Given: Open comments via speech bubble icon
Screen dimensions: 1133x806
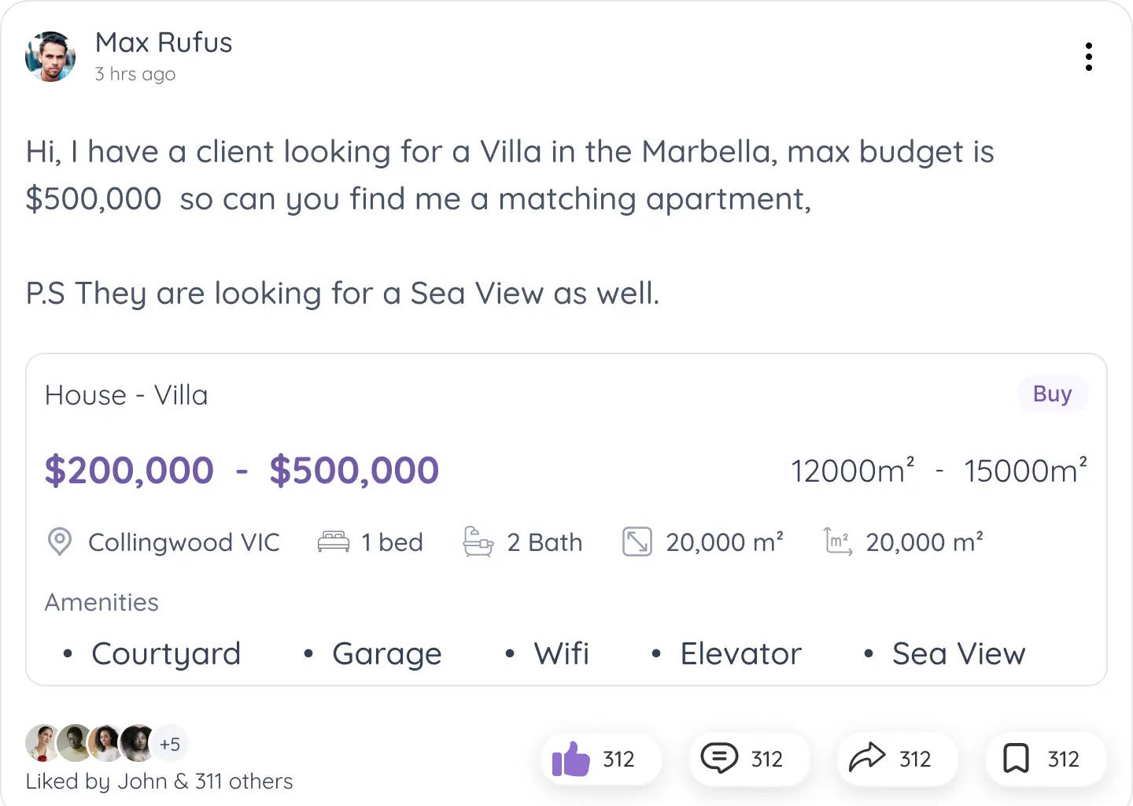Looking at the screenshot, I should (719, 759).
